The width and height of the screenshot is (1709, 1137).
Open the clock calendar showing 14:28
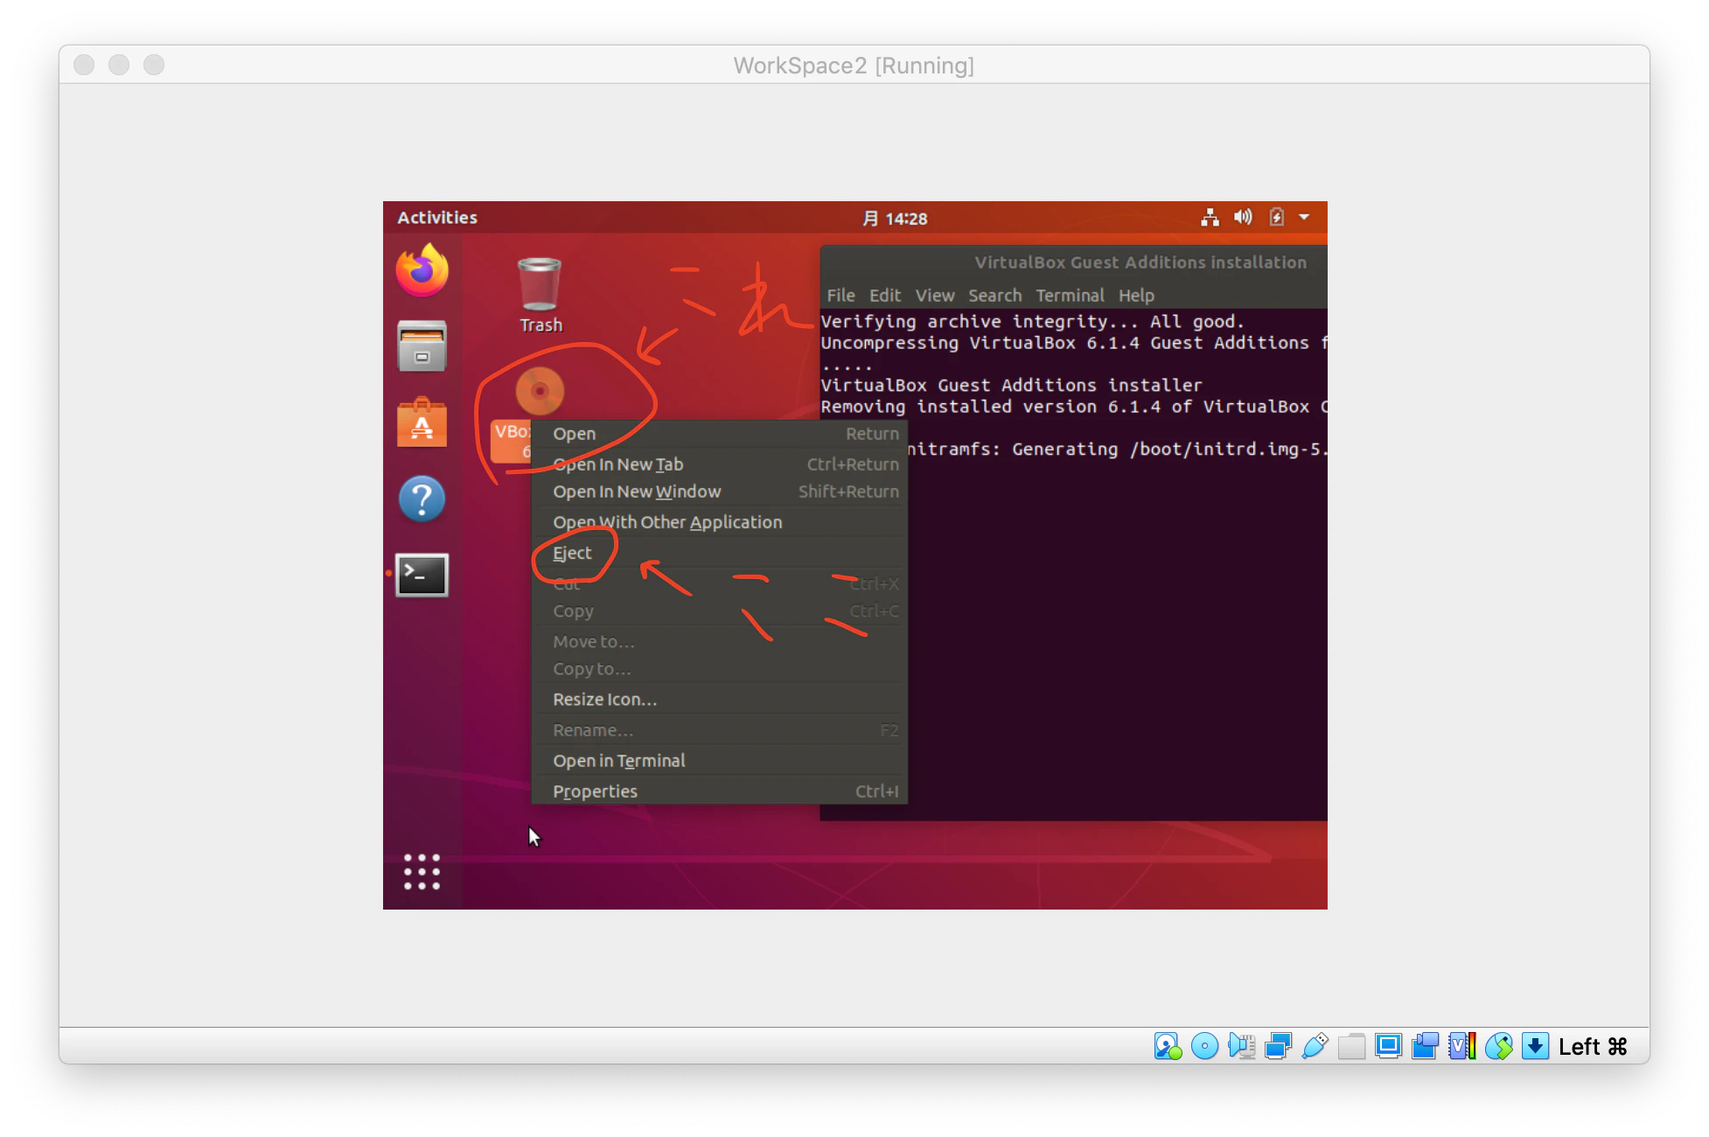[895, 219]
